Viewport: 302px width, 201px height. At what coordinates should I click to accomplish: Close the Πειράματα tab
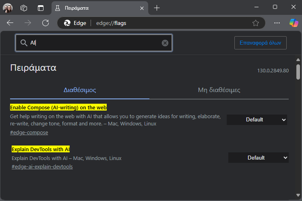pyautogui.click(x=142, y=8)
